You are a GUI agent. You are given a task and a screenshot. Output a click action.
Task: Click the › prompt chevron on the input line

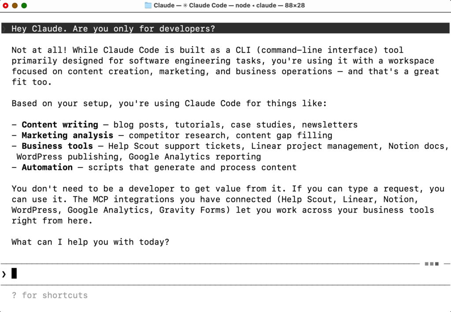[4, 273]
